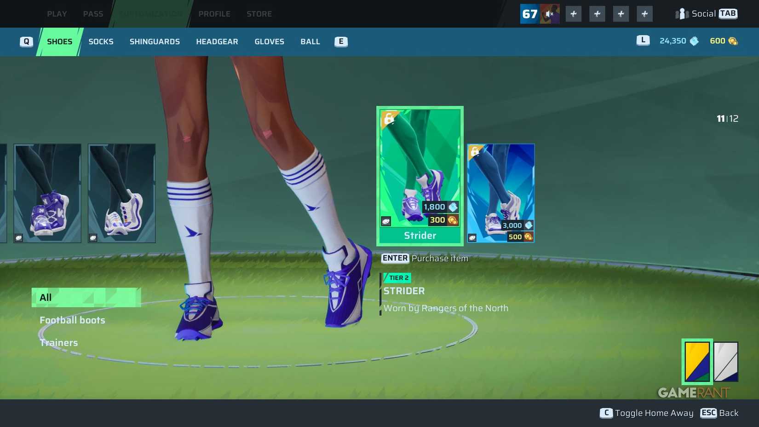The height and width of the screenshot is (427, 759).
Task: Open the PROFILE menu
Action: click(214, 14)
